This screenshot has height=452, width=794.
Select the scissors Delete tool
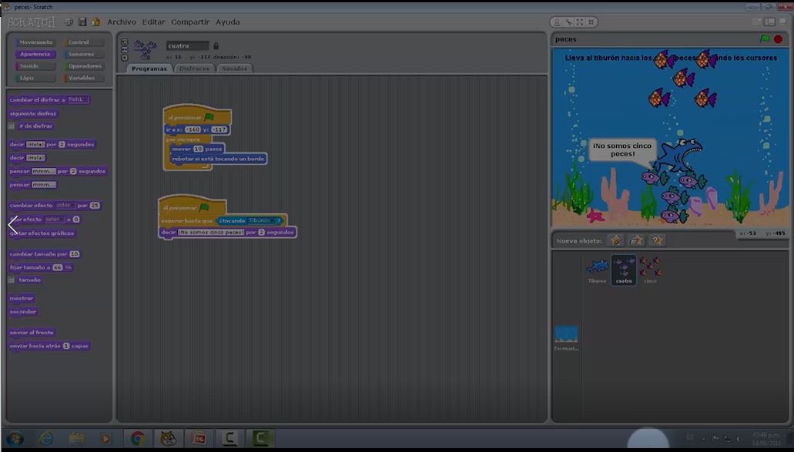[x=568, y=22]
